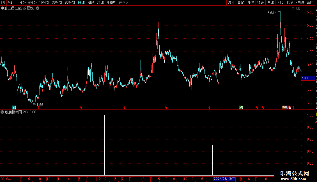The image size is (317, 182).
Task: Open the 统计 statistics button
Action: point(260,3)
